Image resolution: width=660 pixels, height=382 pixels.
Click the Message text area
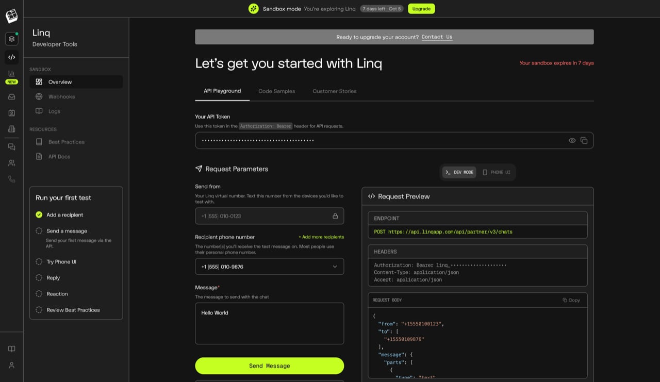point(269,323)
